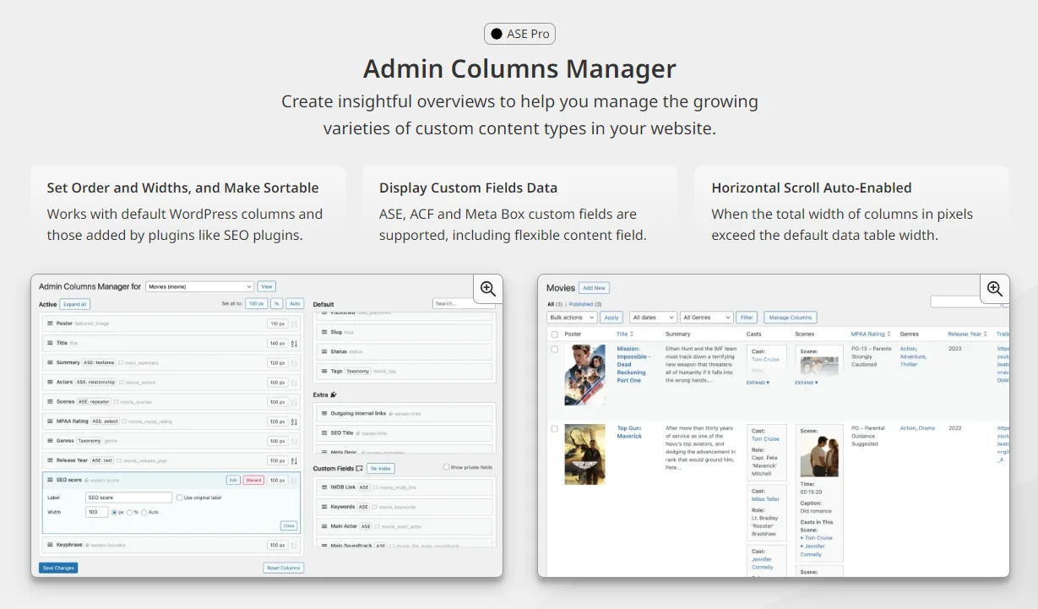
Task: Open the All dates filter dropdown
Action: tap(653, 318)
